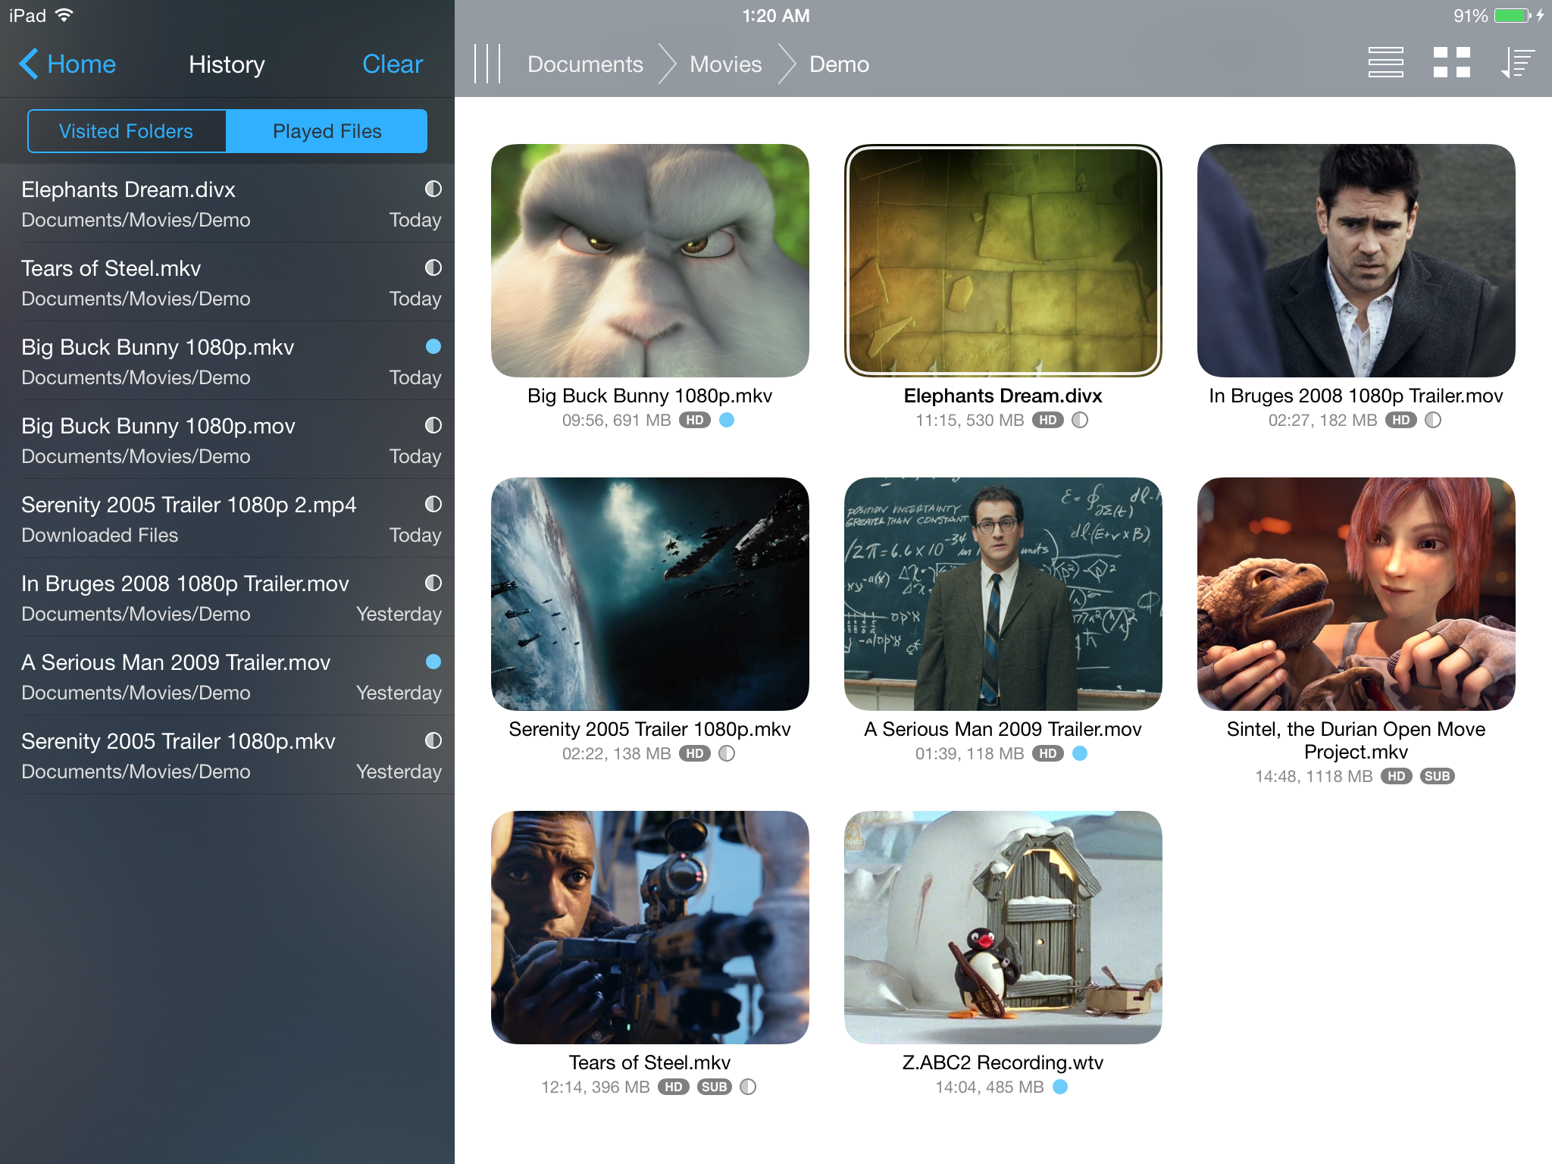This screenshot has height=1164, width=1552.
Task: Toggle half-played marker on Elephants Dream.divx history row
Action: [x=433, y=189]
